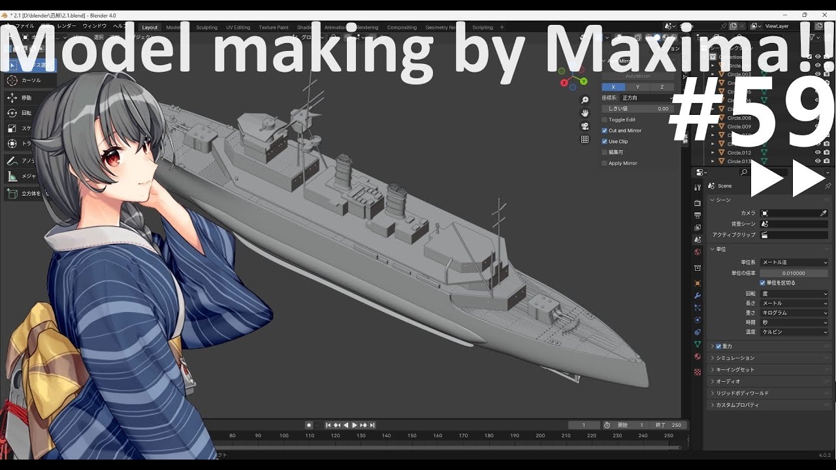Click the eyedropper in カメラ field
This screenshot has width=836, height=470.
click(x=823, y=213)
